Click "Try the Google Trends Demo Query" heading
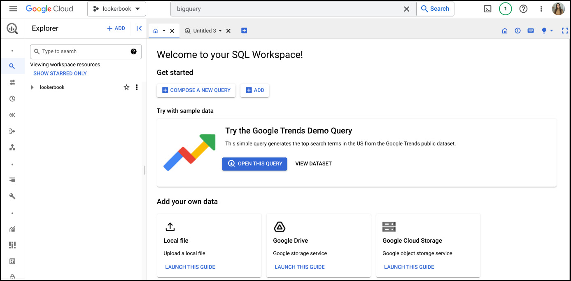The height and width of the screenshot is (281, 571). [x=289, y=131]
